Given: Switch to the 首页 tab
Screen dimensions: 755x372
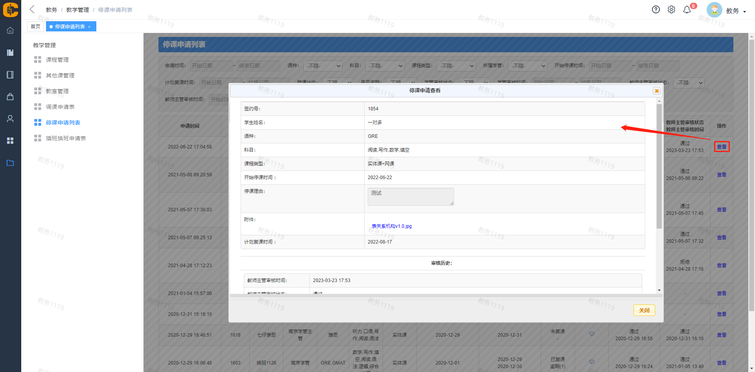Looking at the screenshot, I should [35, 26].
